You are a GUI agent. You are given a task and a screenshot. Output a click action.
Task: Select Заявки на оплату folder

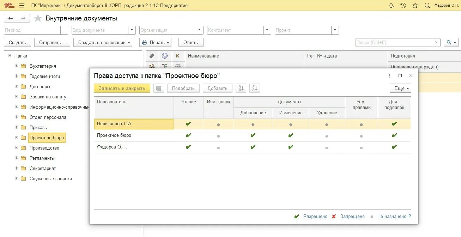[48, 97]
